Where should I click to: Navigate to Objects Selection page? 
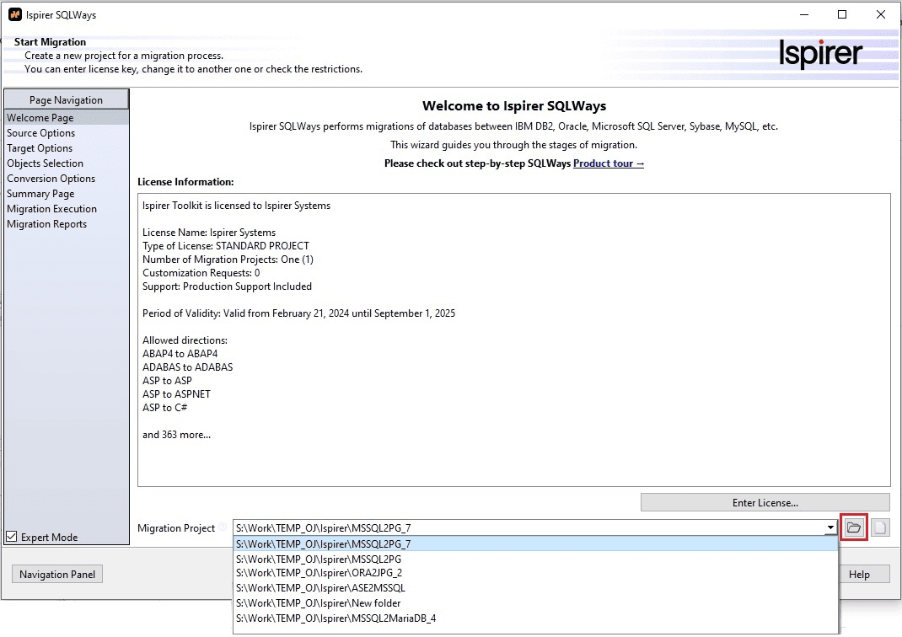pyautogui.click(x=46, y=163)
